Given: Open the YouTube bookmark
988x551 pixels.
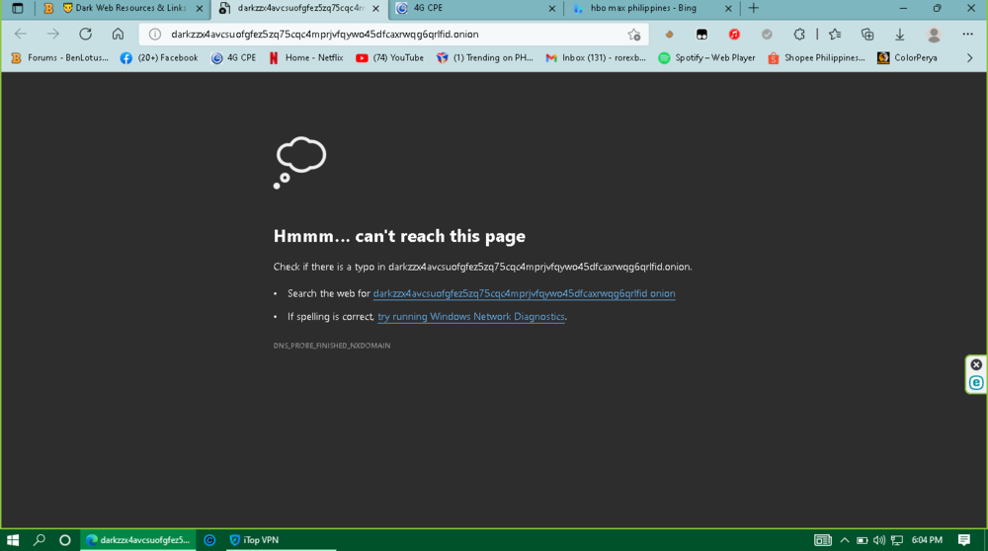Looking at the screenshot, I should 390,58.
